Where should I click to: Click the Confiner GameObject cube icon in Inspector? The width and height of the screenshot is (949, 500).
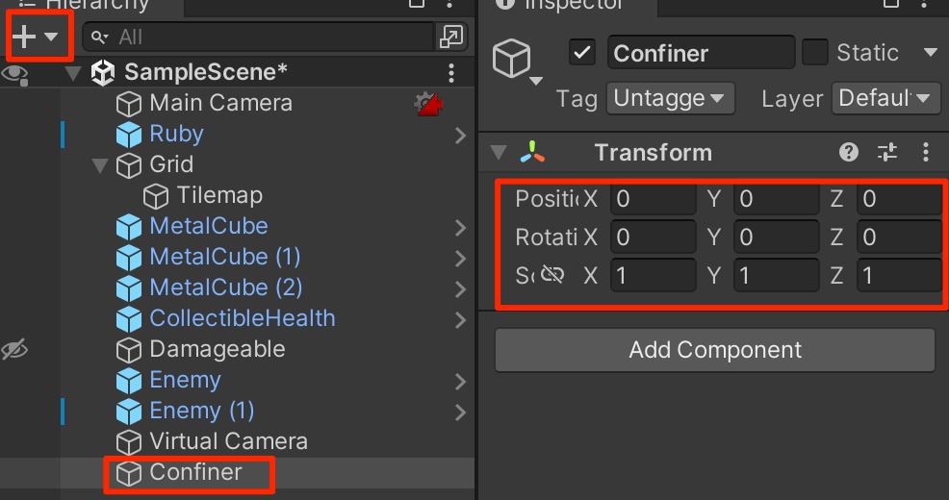click(512, 58)
